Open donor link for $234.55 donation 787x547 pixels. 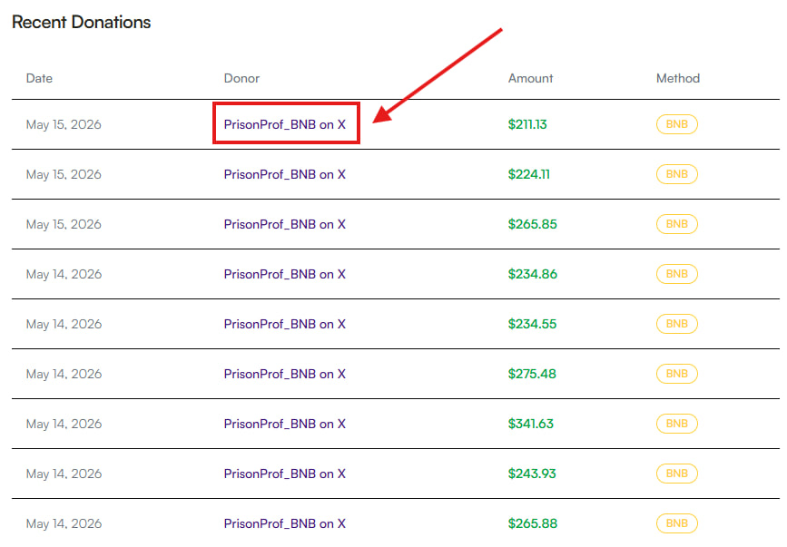285,324
